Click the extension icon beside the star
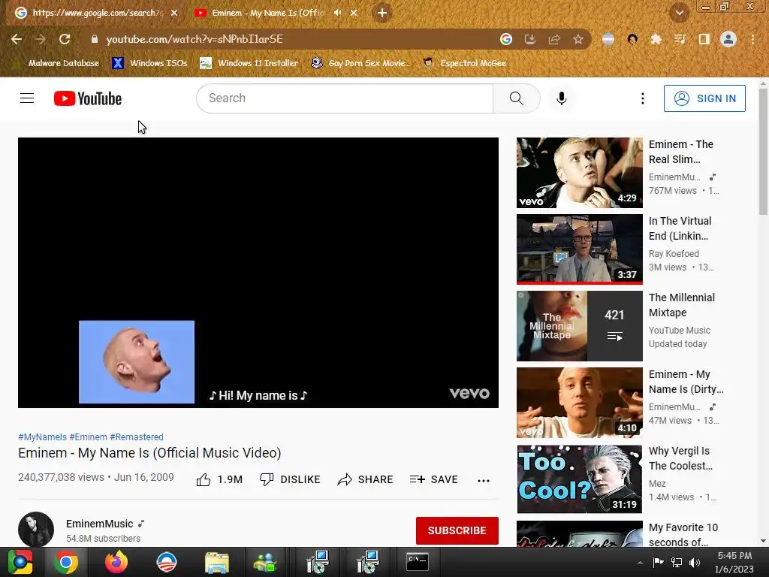This screenshot has width=769, height=577. click(608, 39)
